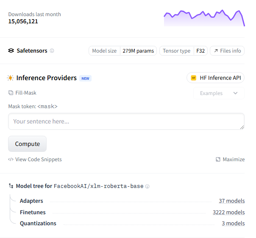
Task: Open the Safetensors info tooltip icon
Action: pos(52,51)
